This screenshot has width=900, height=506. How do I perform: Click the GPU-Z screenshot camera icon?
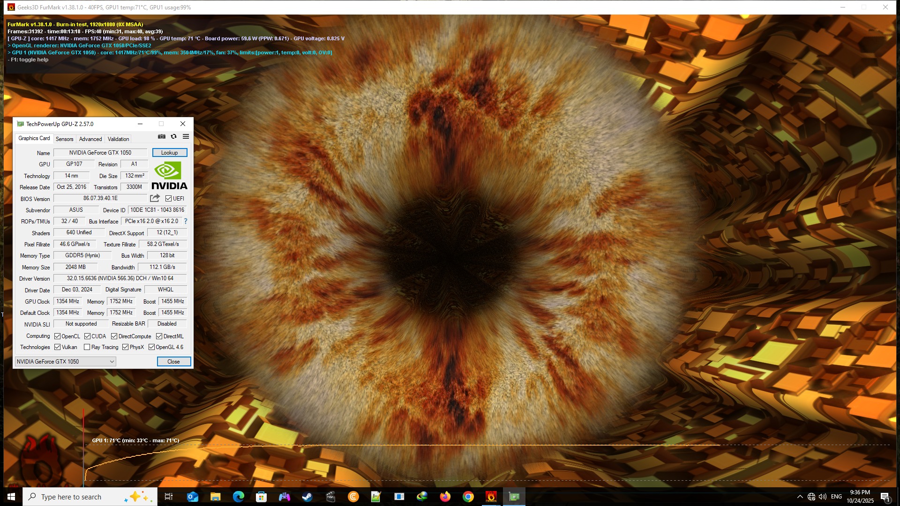pos(162,137)
